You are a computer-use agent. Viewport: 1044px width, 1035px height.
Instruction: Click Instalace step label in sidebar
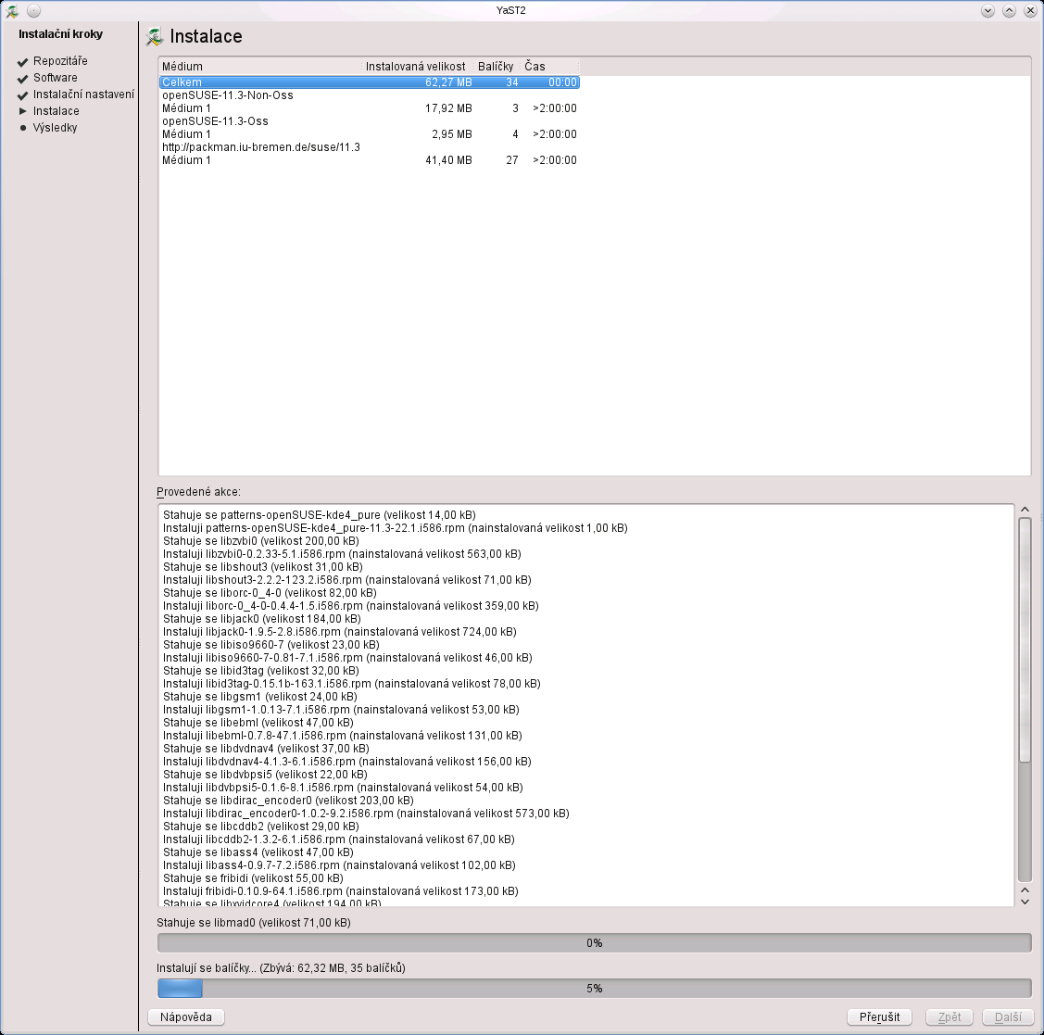[x=56, y=111]
